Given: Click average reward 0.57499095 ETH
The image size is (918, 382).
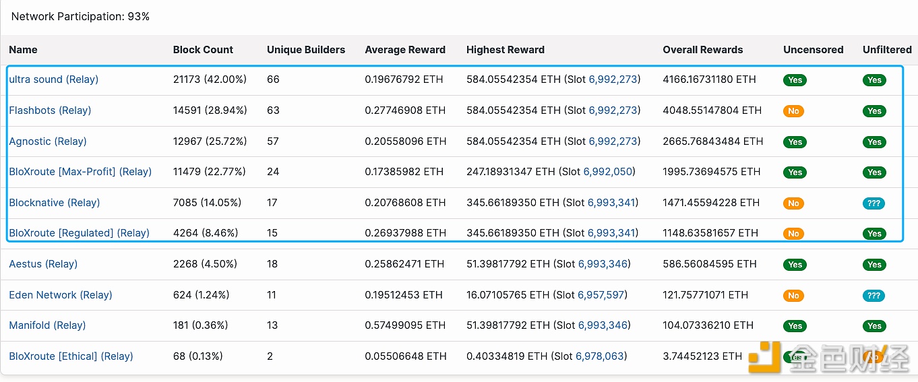Looking at the screenshot, I should (405, 325).
